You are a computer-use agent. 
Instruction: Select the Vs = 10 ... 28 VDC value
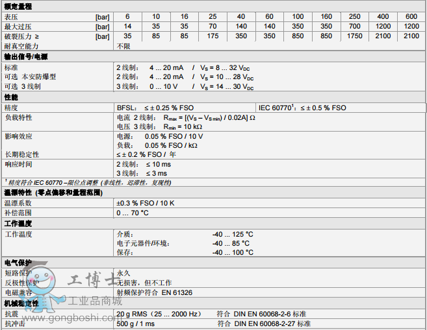[227, 77]
